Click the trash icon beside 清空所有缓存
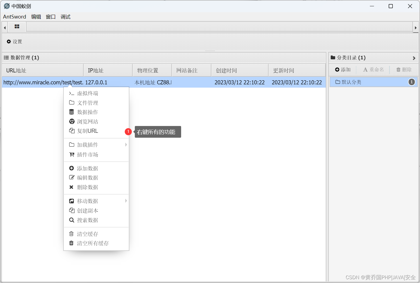 coord(71,243)
